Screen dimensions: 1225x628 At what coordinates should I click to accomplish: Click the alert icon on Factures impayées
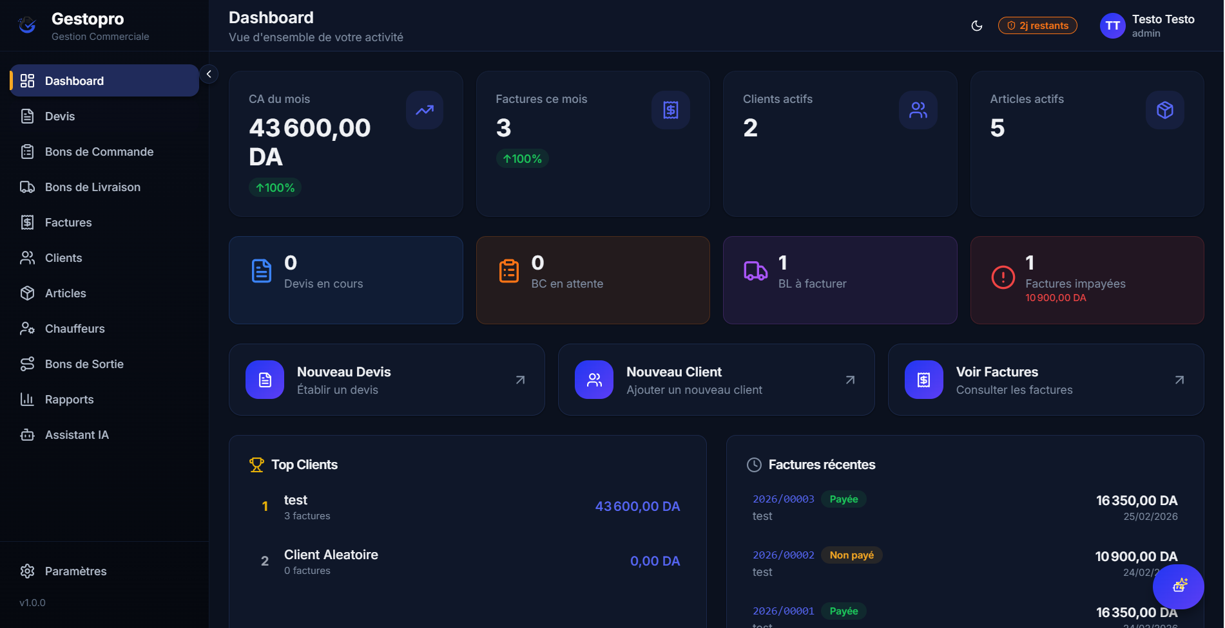[x=1003, y=277]
